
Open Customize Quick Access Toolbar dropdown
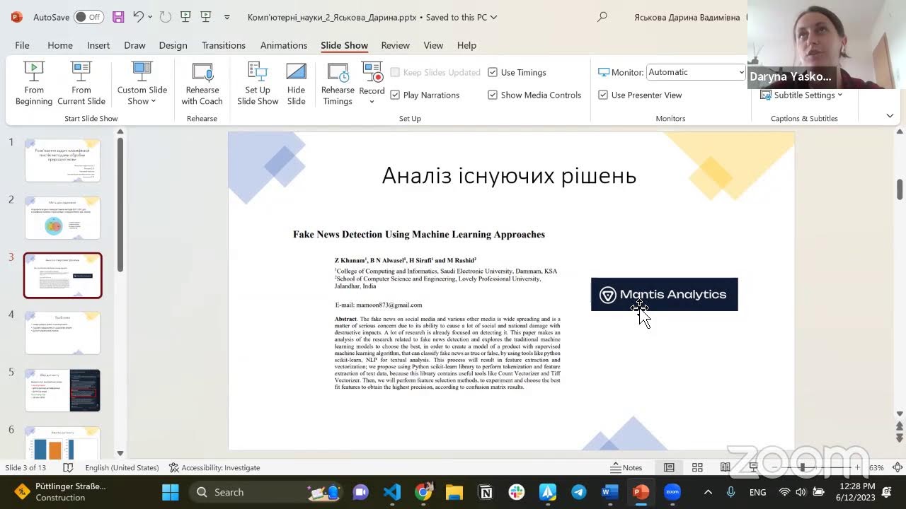coord(226,17)
